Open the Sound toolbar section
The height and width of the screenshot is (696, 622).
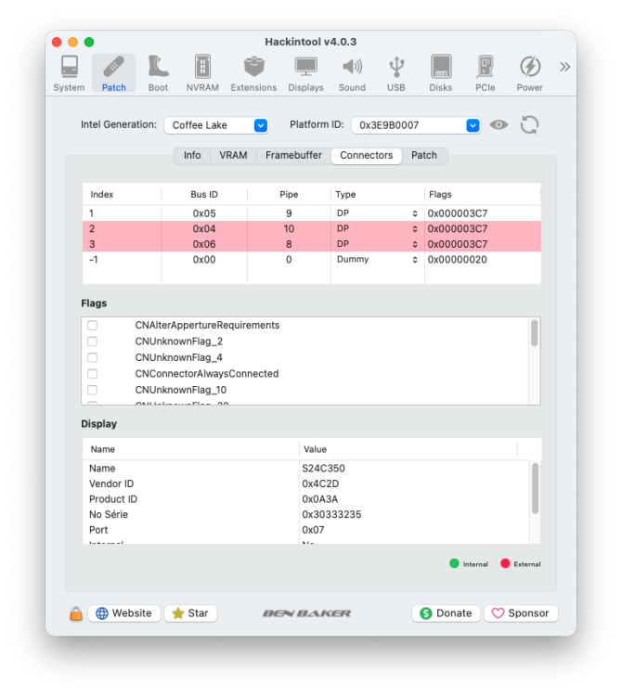click(x=352, y=73)
